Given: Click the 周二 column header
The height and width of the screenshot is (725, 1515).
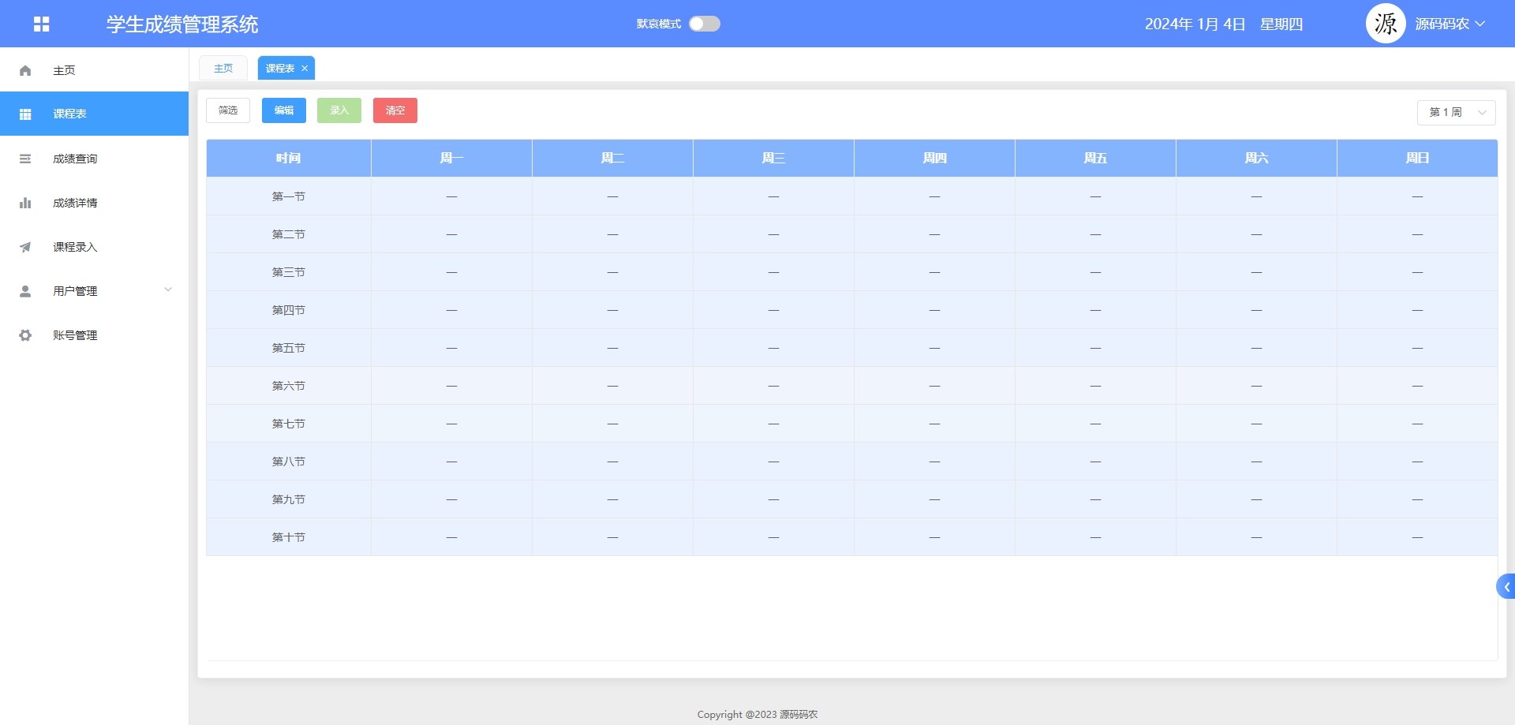Looking at the screenshot, I should pyautogui.click(x=612, y=159).
